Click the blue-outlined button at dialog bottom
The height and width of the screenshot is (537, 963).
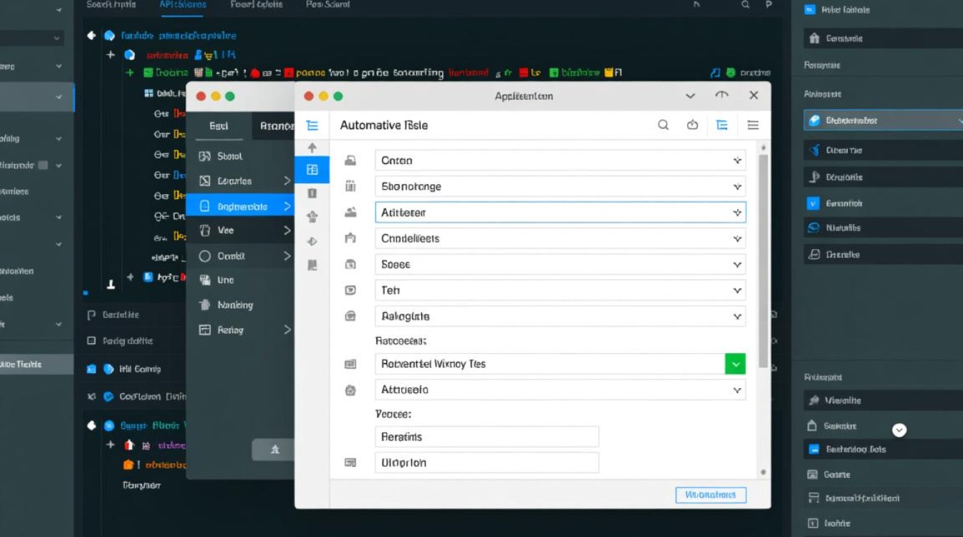[710, 495]
